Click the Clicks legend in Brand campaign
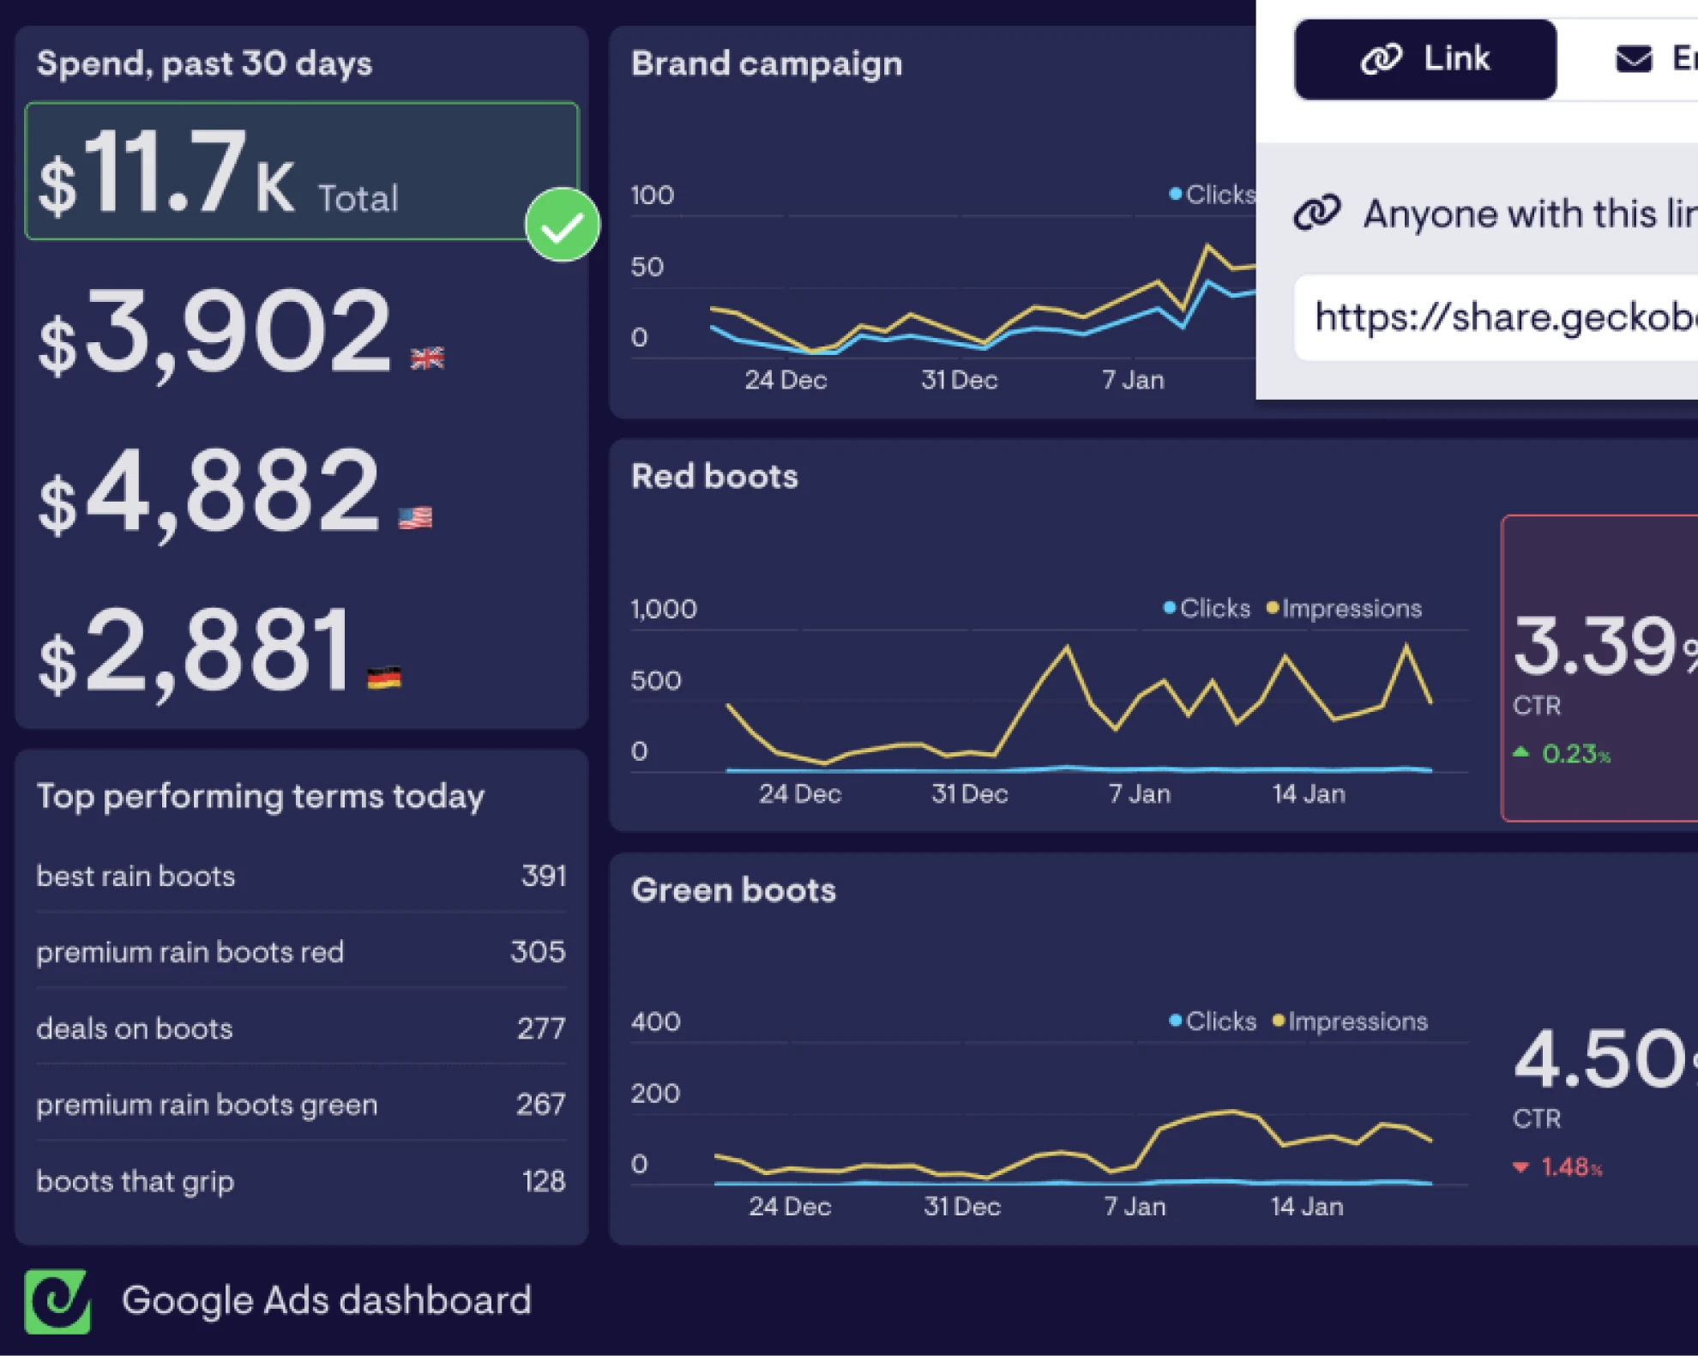This screenshot has width=1698, height=1356. click(1212, 195)
